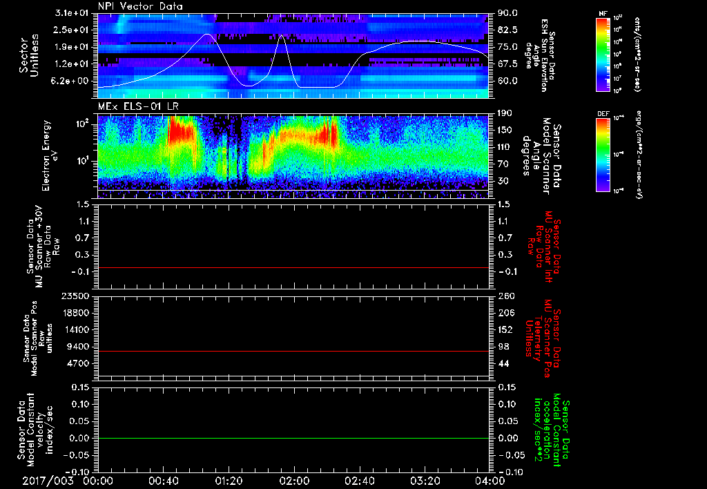Click the 02:40 time tick label

coord(359,481)
